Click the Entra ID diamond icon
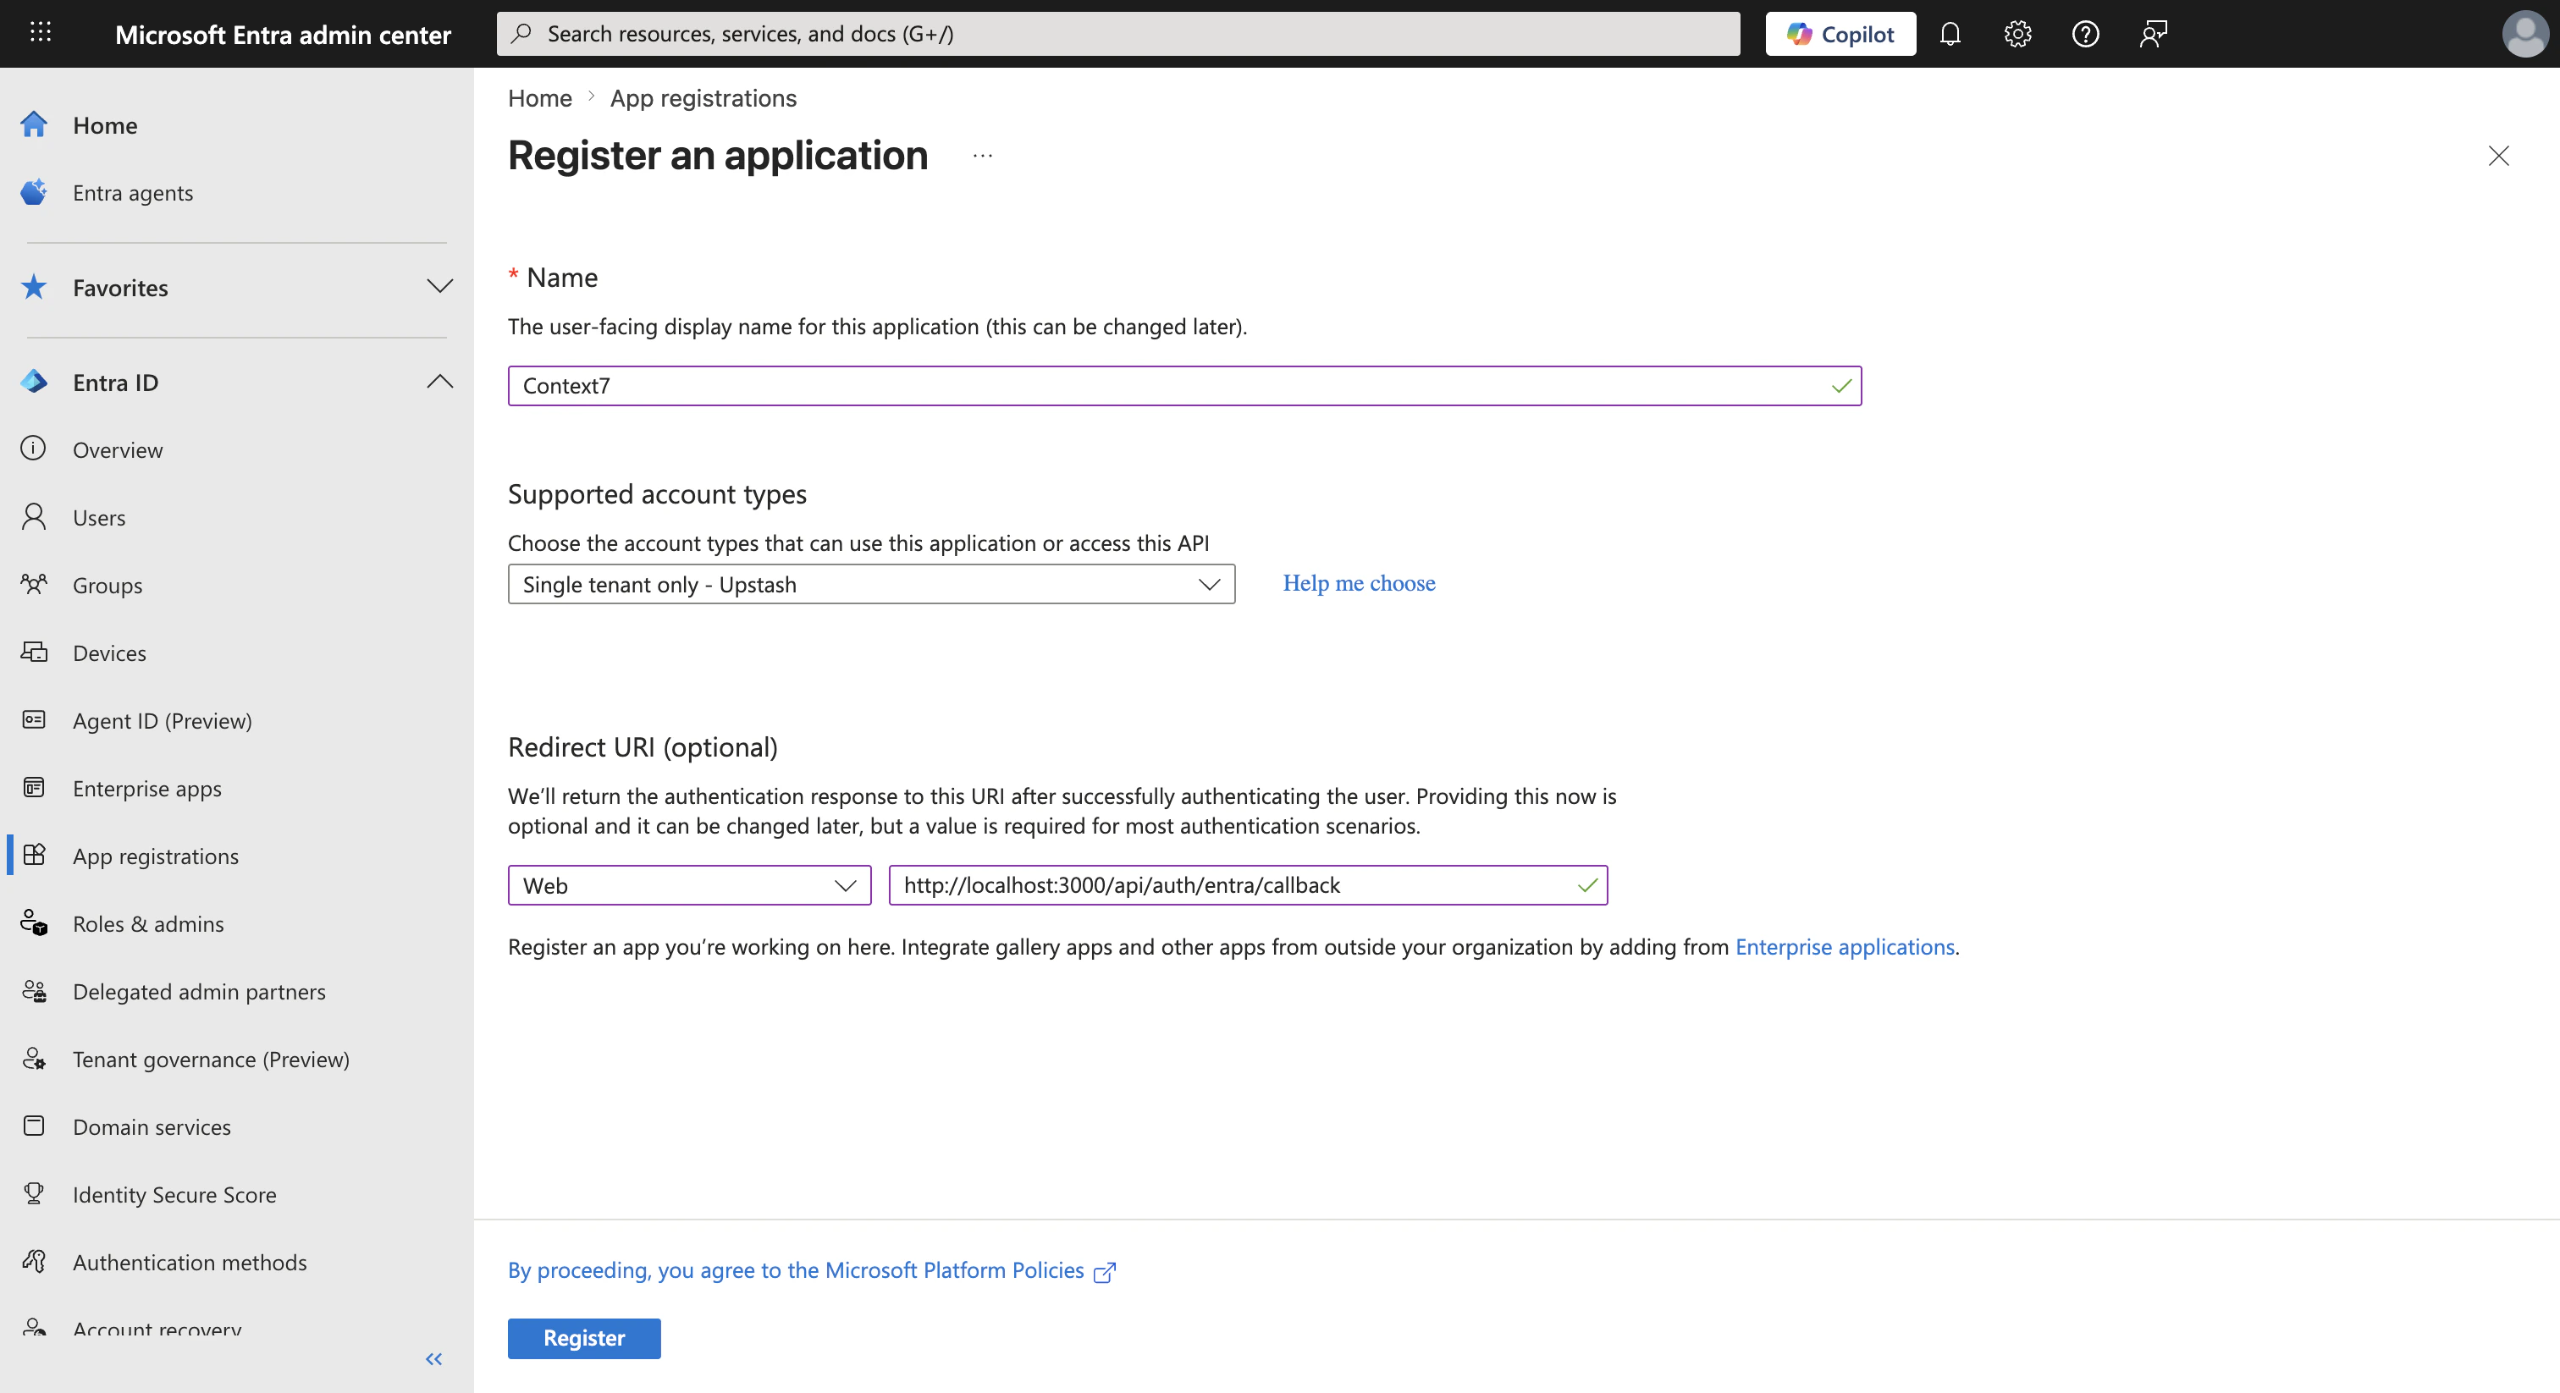 click(34, 382)
